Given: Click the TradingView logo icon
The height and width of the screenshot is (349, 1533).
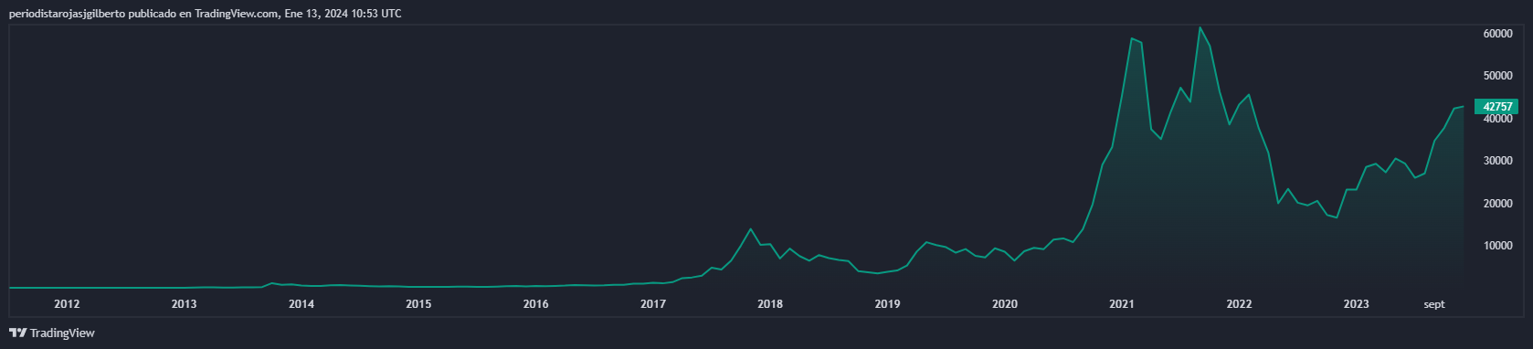Looking at the screenshot, I should pos(17,333).
